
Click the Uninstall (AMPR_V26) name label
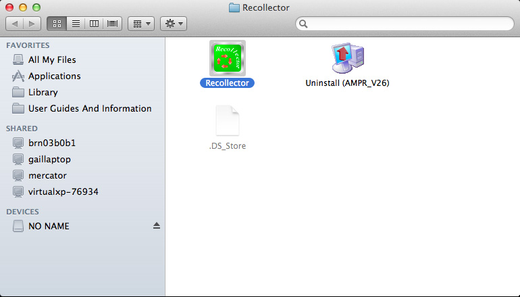pyautogui.click(x=347, y=83)
